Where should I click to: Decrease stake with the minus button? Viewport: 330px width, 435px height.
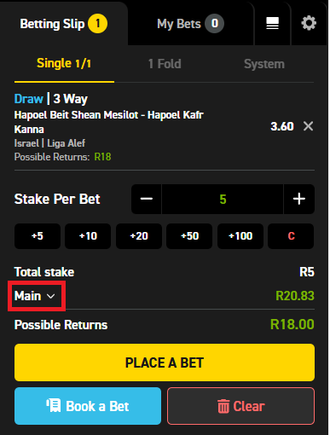click(147, 199)
